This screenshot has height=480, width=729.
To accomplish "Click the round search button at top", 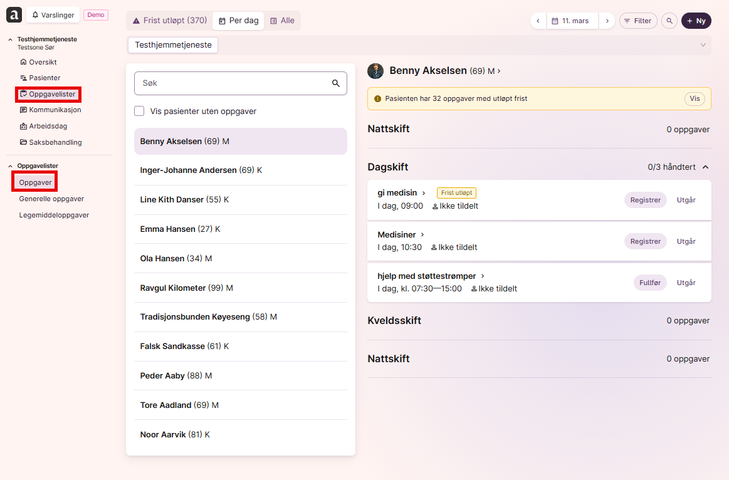I will click(669, 21).
